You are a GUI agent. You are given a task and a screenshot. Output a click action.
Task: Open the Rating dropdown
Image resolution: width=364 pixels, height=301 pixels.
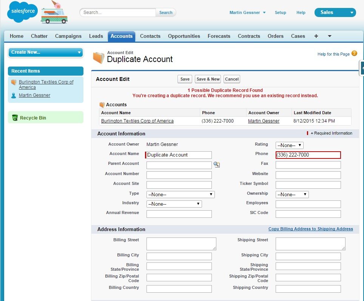pyautogui.click(x=290, y=145)
